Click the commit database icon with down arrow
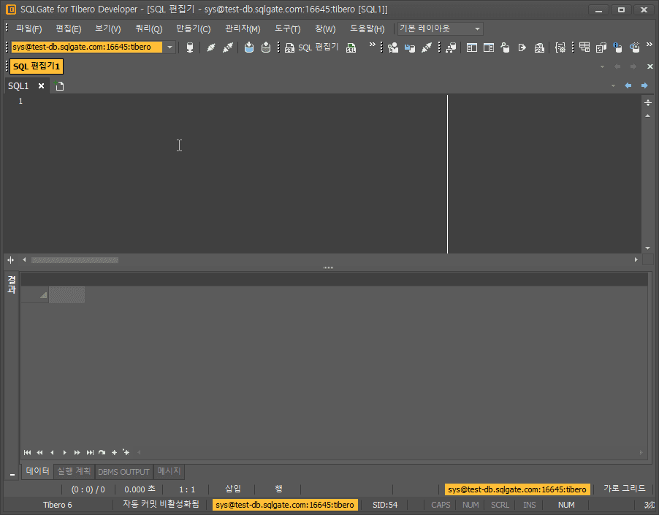The width and height of the screenshot is (659, 515). [x=249, y=47]
